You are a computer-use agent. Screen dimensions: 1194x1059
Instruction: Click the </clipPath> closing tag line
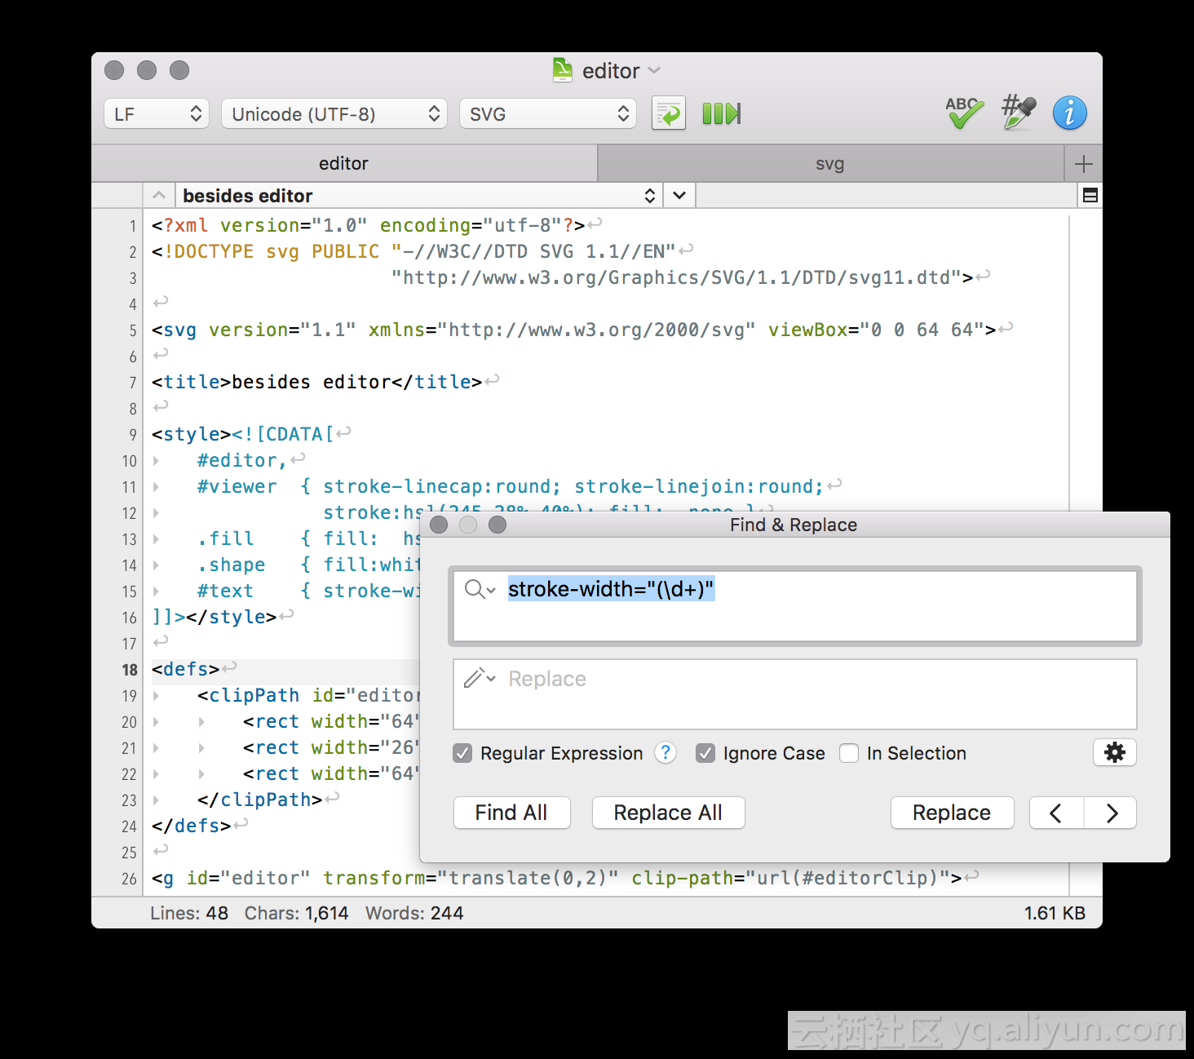[260, 800]
